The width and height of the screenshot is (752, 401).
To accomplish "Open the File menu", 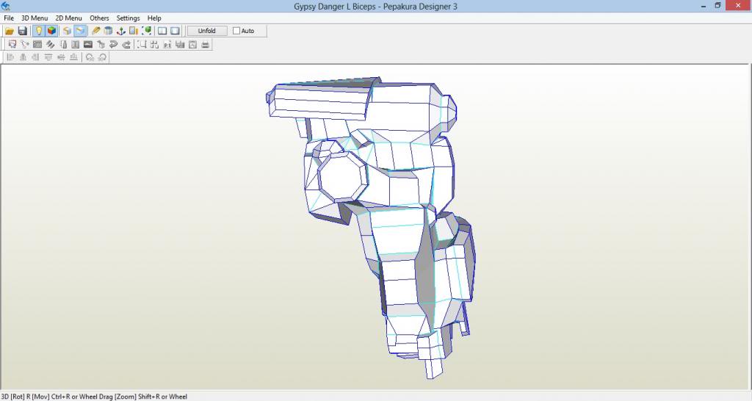I will point(9,18).
